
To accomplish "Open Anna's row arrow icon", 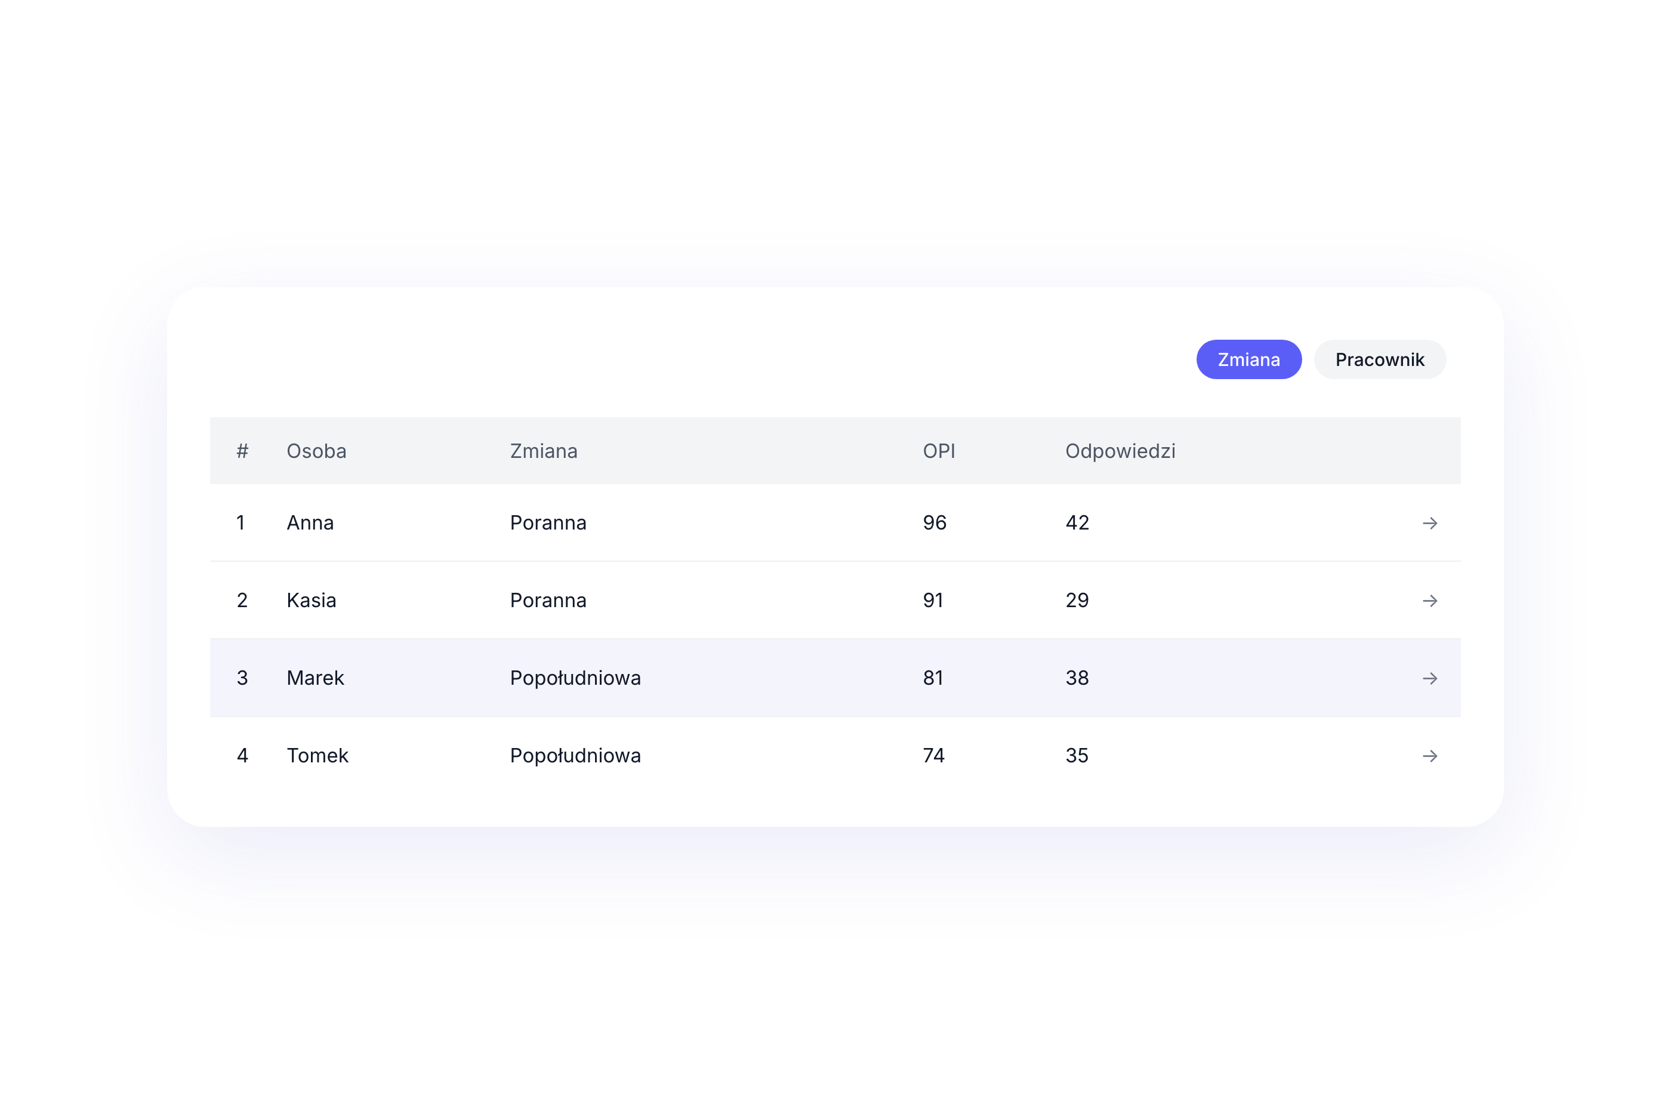I will click(1429, 523).
